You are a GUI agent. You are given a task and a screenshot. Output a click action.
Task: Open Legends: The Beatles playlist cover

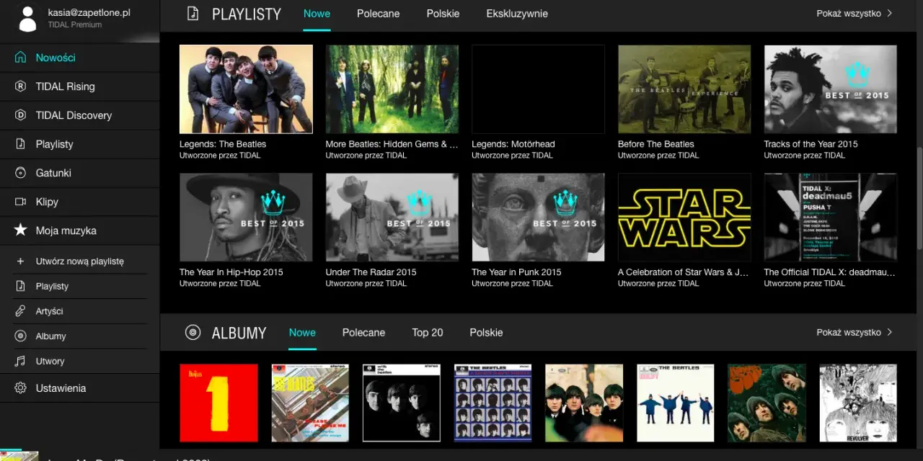[x=246, y=89]
